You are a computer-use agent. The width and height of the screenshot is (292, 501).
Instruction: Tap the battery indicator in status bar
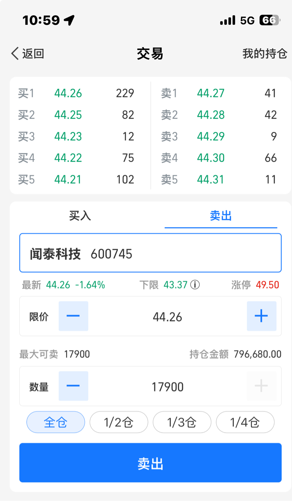tap(270, 20)
